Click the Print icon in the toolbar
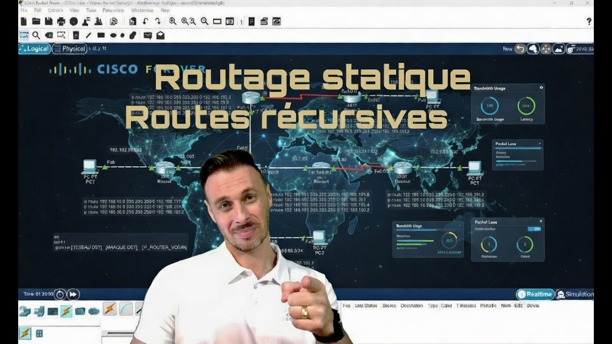 tap(61, 21)
